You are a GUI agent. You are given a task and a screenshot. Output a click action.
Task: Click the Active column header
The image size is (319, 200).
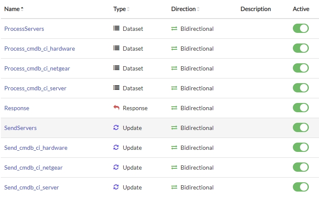[x=301, y=9]
